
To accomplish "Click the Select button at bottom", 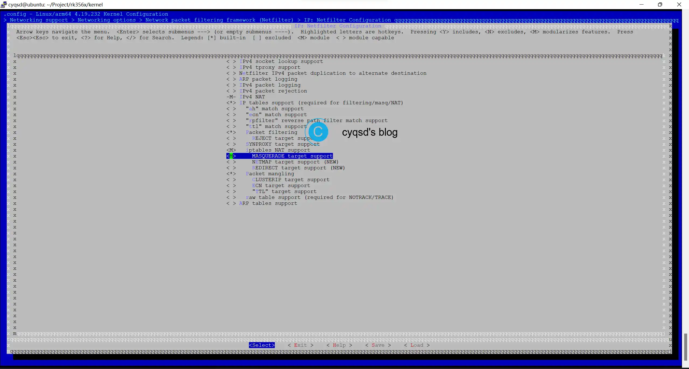I will 262,345.
